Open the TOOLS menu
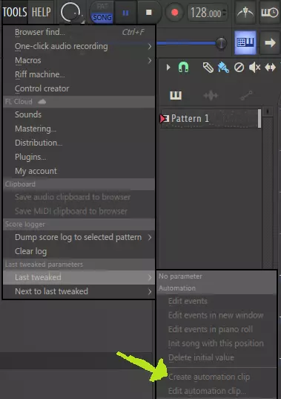 click(15, 12)
